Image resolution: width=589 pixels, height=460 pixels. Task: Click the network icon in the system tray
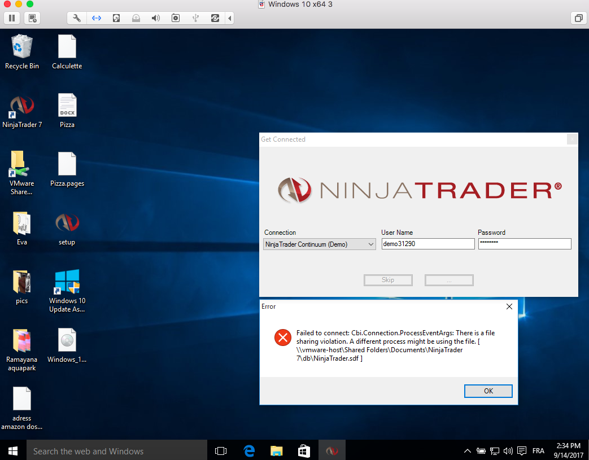(494, 450)
